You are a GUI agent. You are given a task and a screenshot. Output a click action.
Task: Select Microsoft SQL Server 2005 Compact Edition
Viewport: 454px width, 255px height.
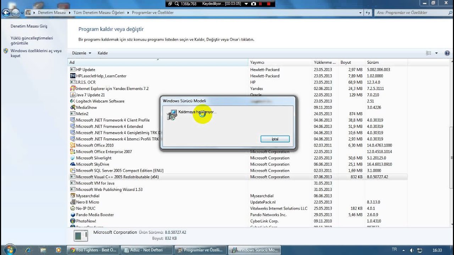[238, 171]
